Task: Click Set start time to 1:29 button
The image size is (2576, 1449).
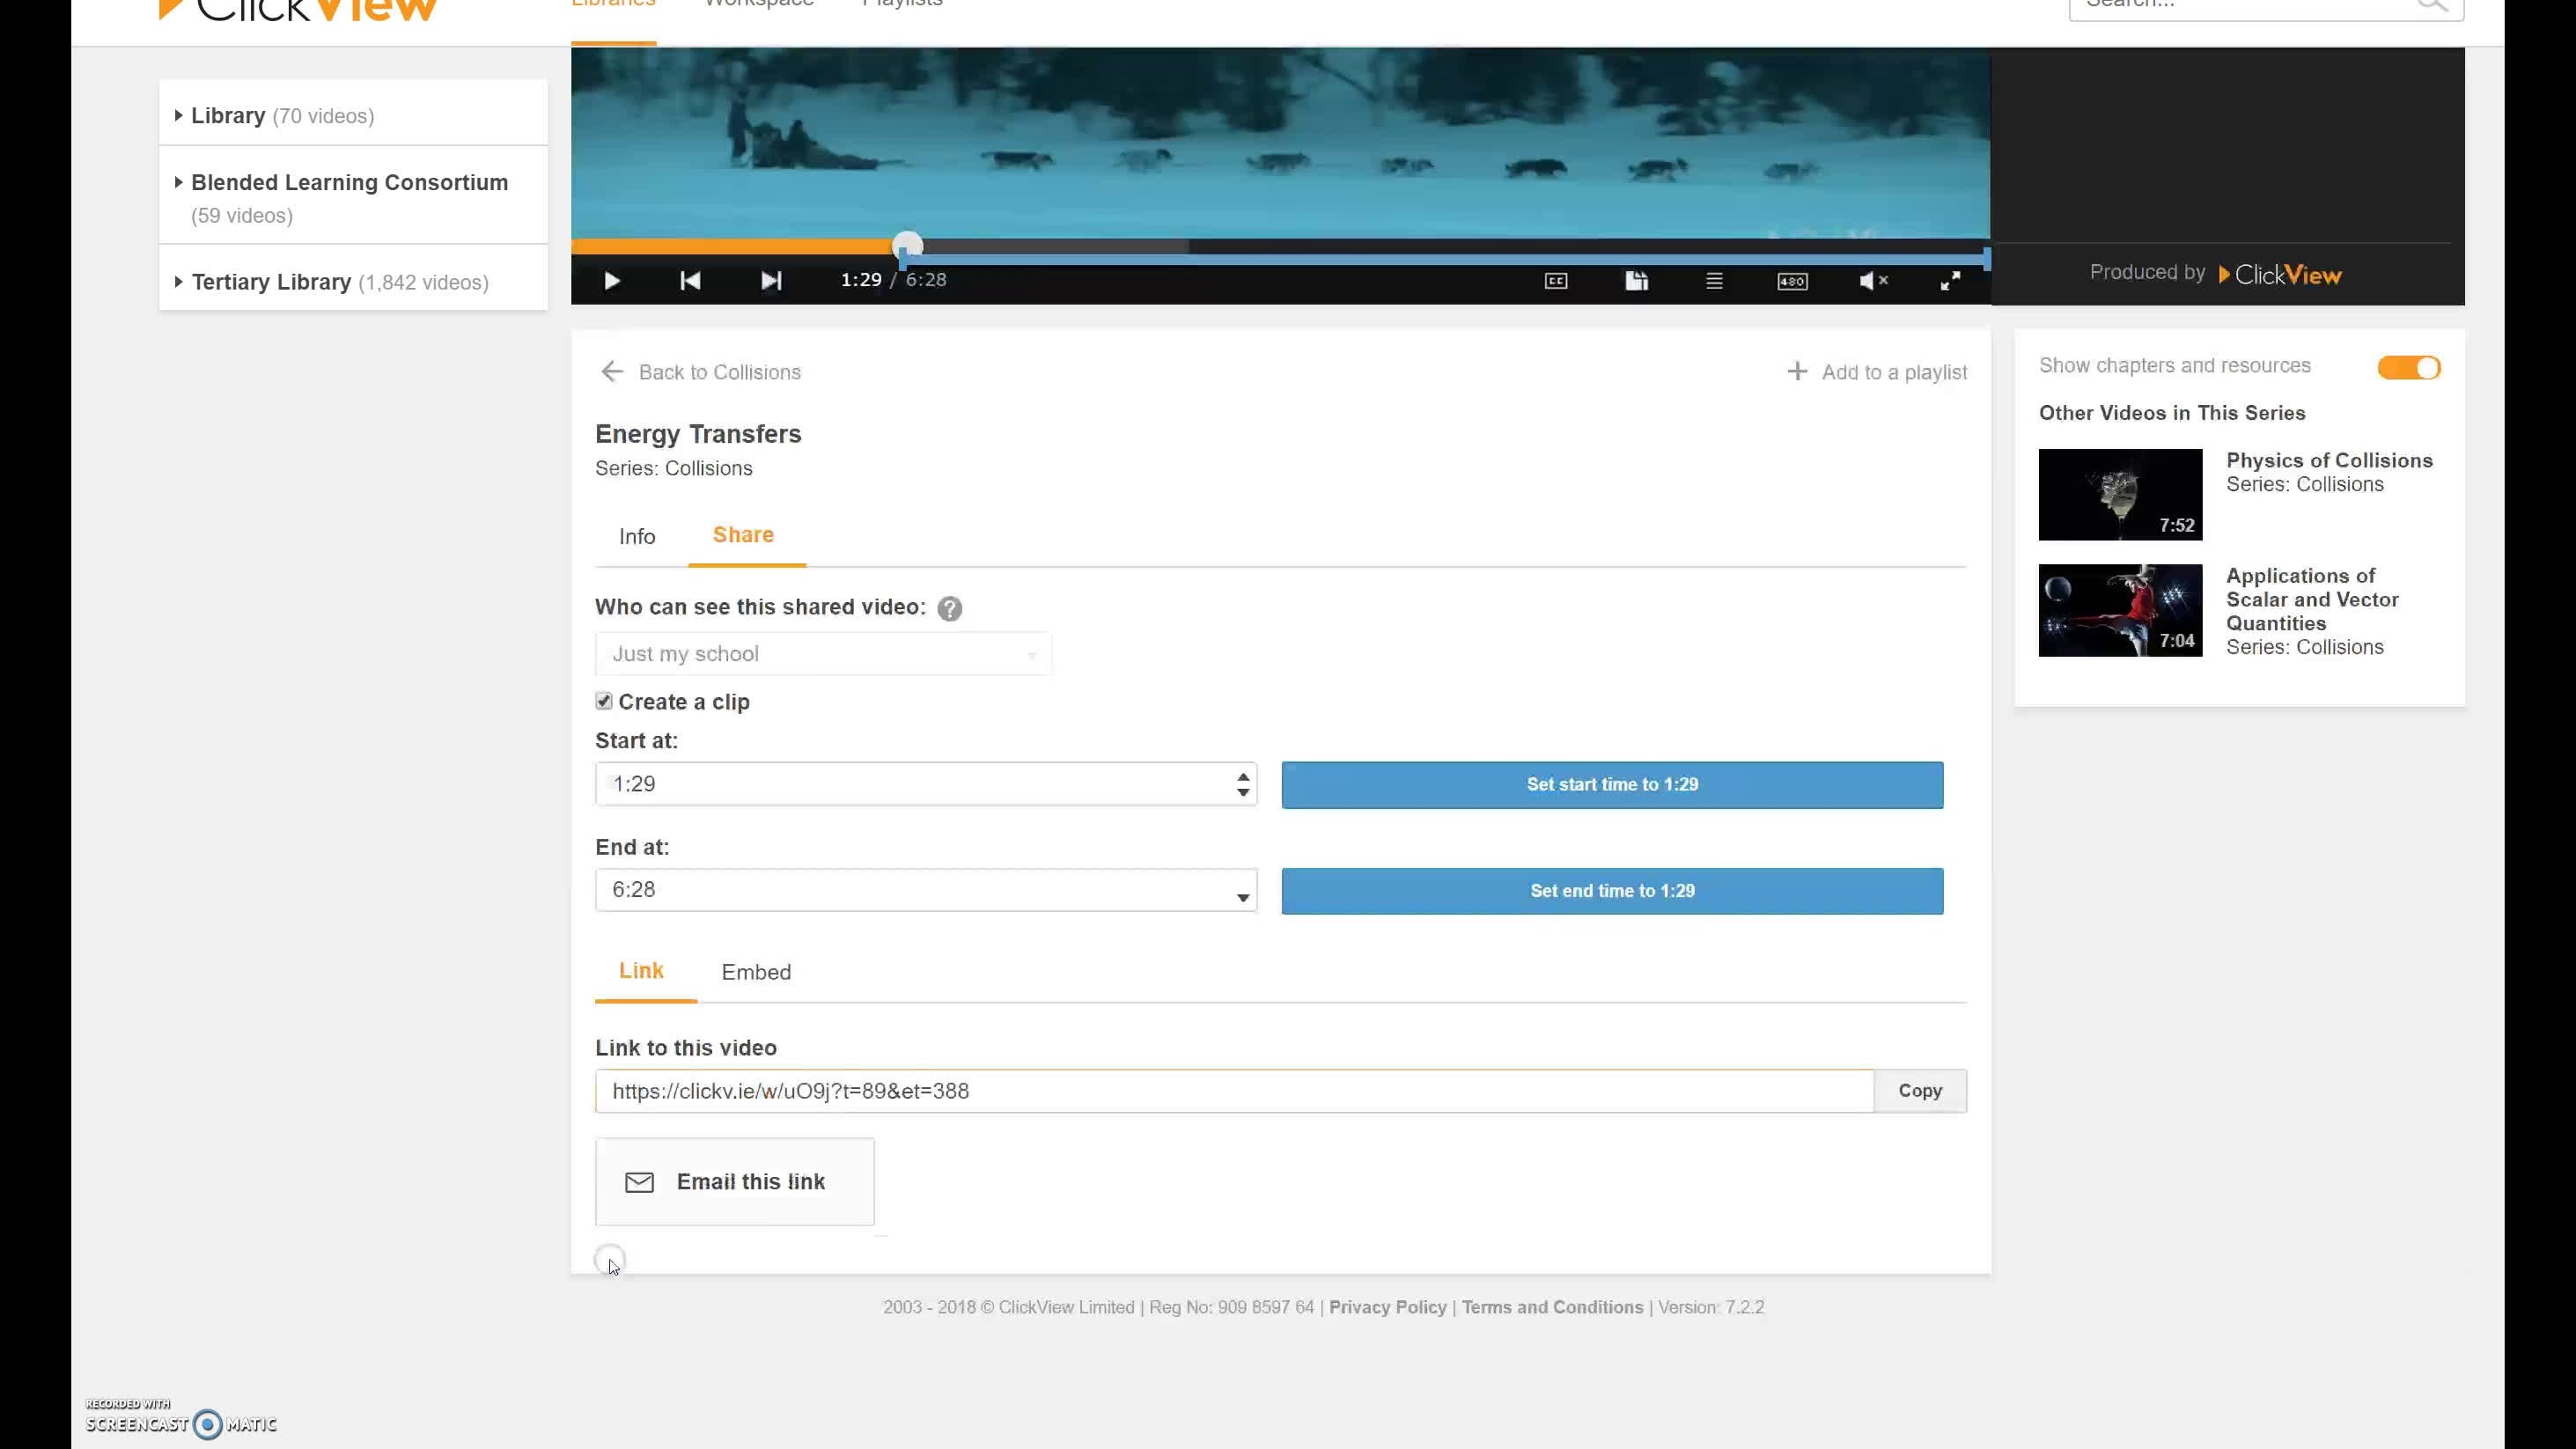Action: (1611, 784)
